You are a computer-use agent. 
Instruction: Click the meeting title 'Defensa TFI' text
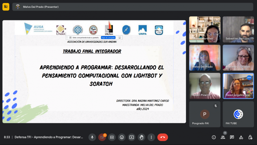49,137
